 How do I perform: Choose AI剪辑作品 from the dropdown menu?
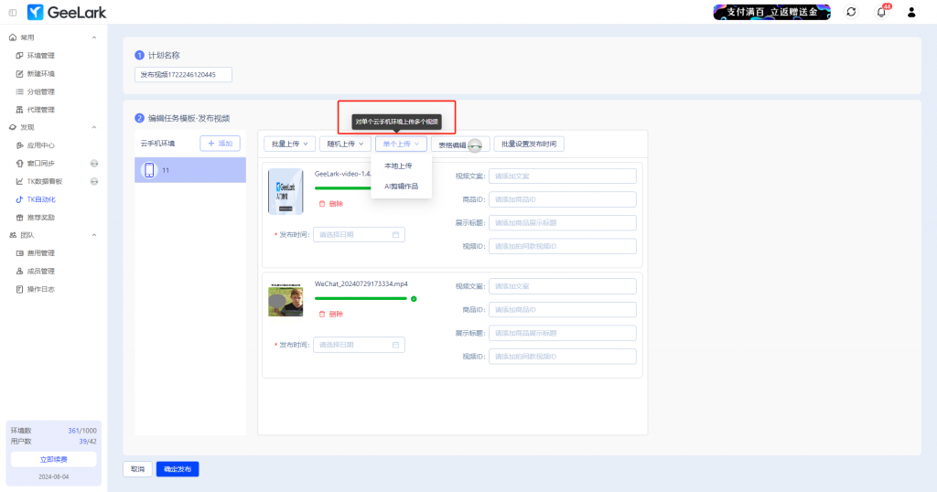click(401, 186)
